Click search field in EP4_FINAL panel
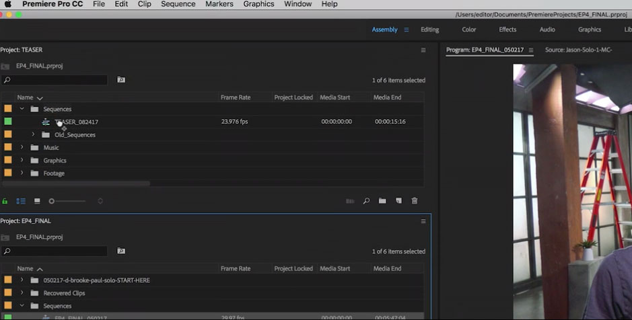 coord(55,251)
